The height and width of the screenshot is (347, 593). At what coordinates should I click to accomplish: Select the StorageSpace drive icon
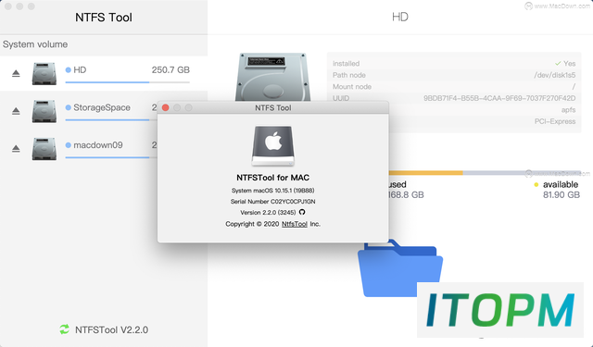44,111
